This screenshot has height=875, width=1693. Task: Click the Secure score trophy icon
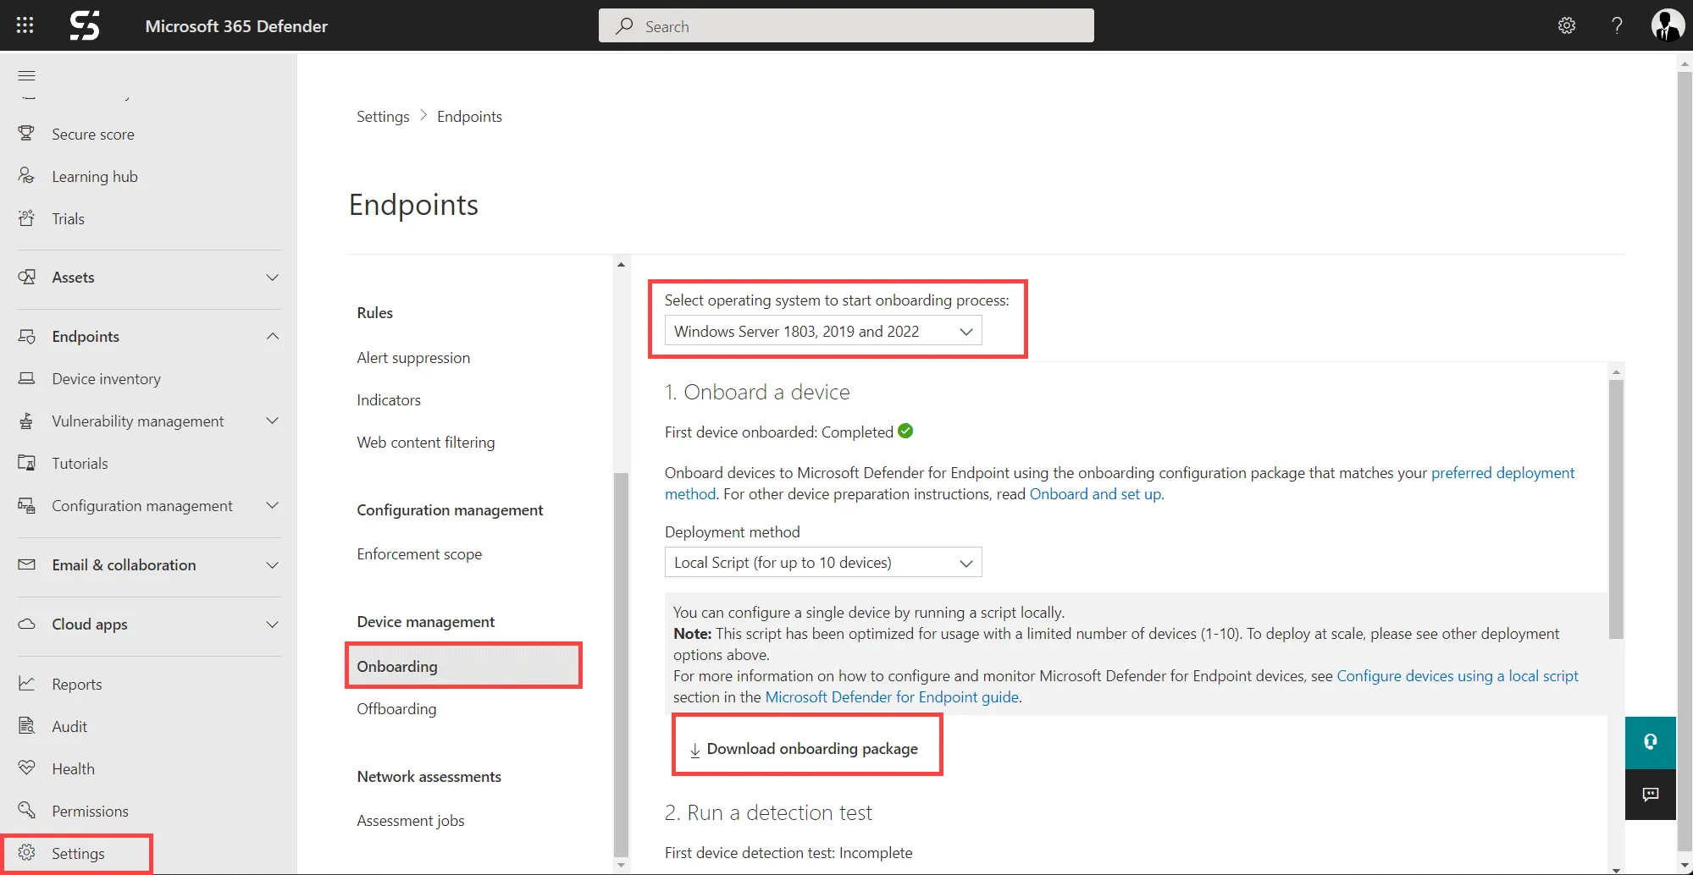click(27, 134)
